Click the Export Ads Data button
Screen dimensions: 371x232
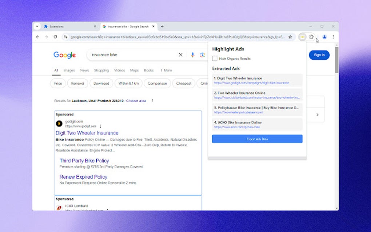coord(257,139)
